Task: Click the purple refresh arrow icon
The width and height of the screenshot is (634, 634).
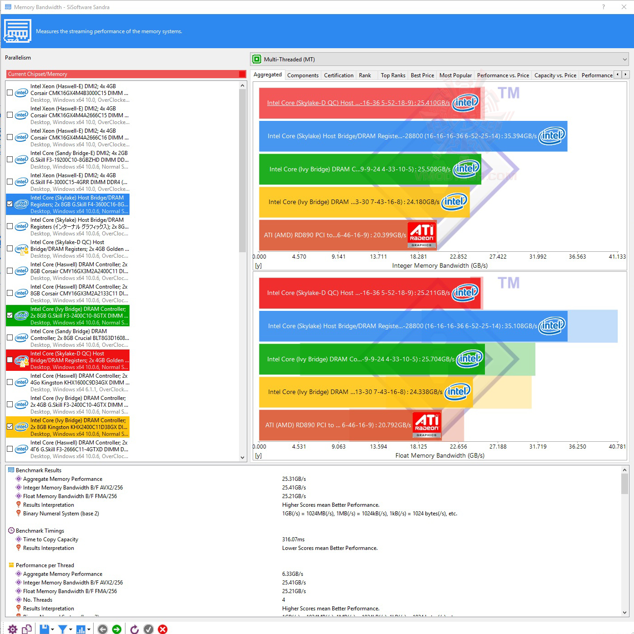Action: 135,629
